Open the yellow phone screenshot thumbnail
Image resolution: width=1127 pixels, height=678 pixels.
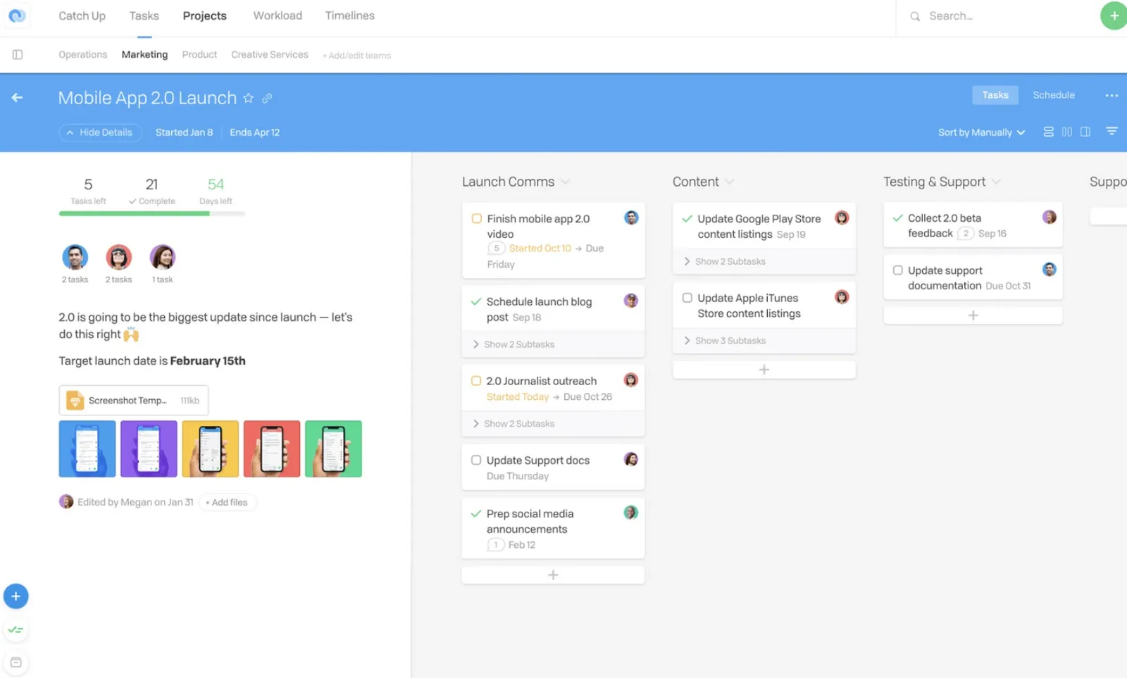point(211,449)
